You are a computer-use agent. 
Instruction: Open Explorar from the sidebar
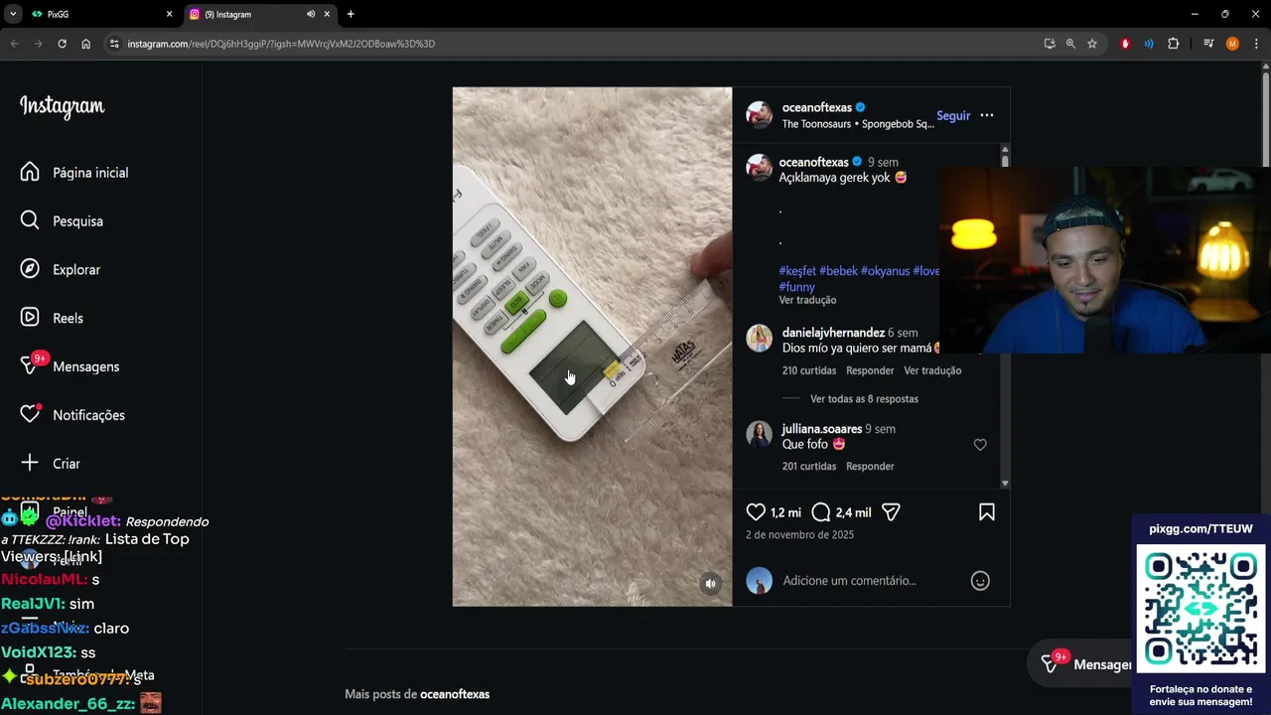pos(75,270)
